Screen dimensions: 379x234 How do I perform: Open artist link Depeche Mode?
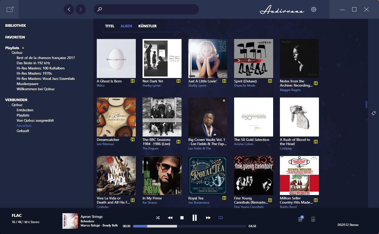point(245,86)
